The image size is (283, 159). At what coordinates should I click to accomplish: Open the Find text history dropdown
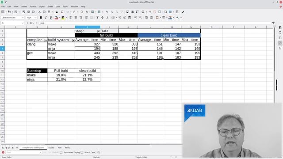pos(40,152)
